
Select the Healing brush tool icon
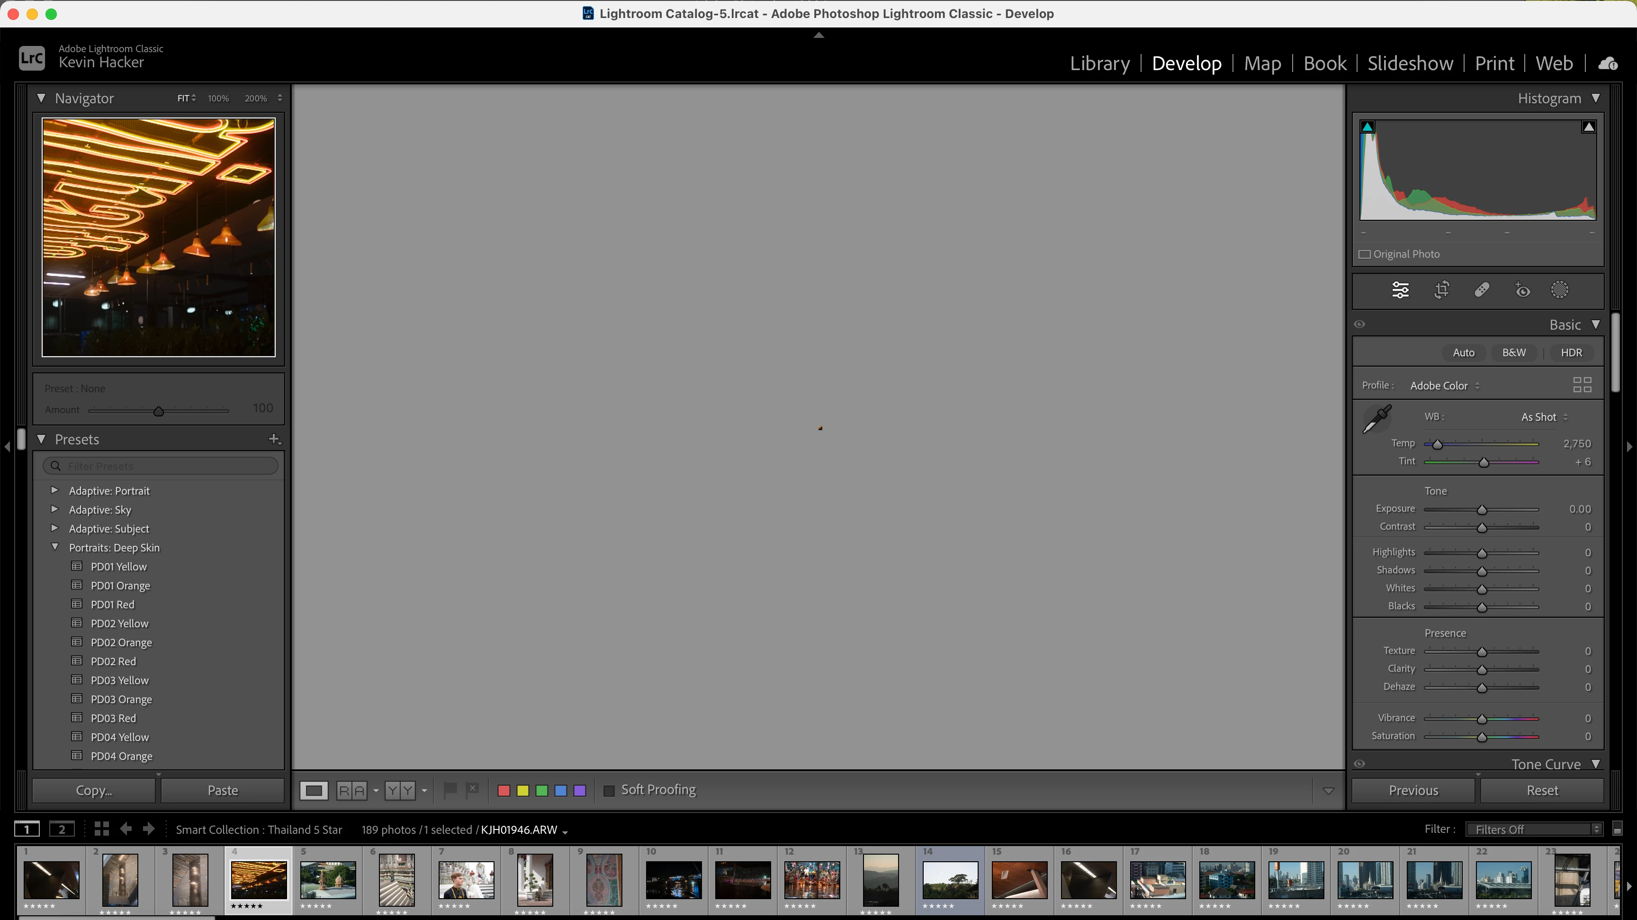1481,290
